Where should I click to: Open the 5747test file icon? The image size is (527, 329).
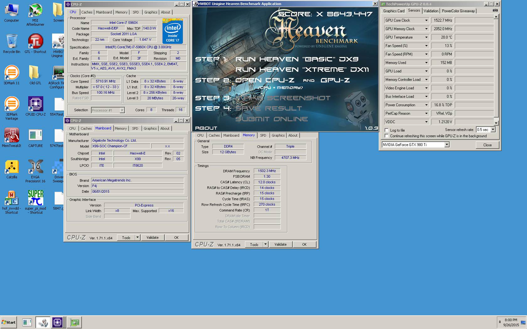58,138
